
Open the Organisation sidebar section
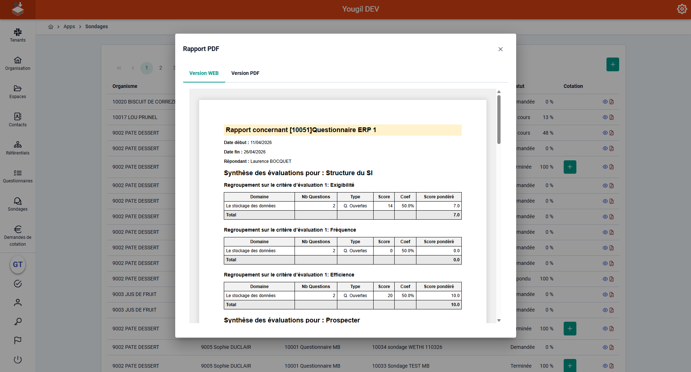[17, 64]
